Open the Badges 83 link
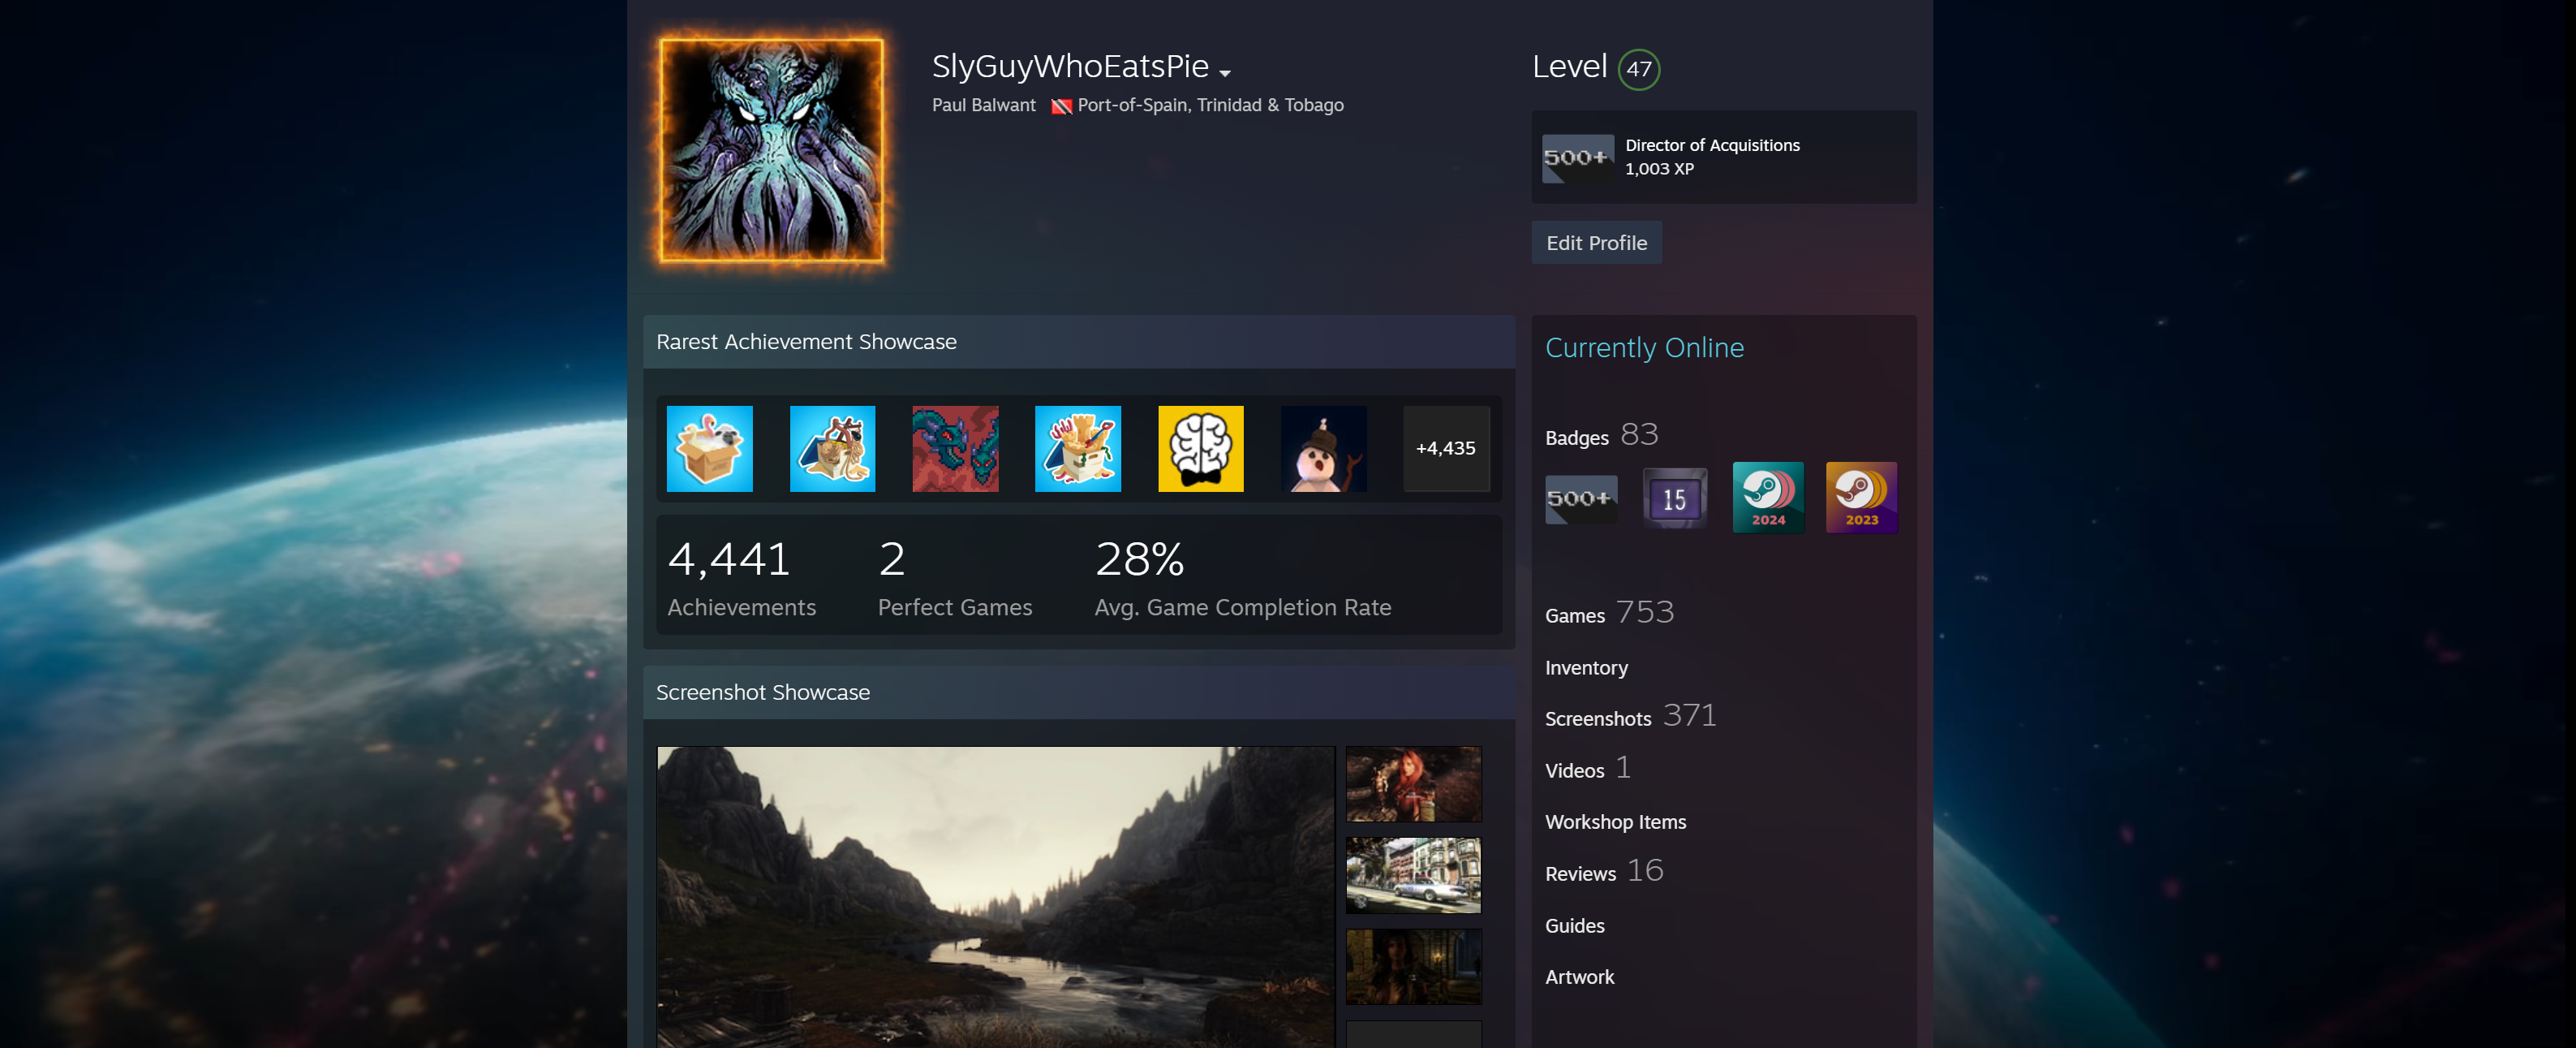The image size is (2576, 1048). pos(1601,435)
